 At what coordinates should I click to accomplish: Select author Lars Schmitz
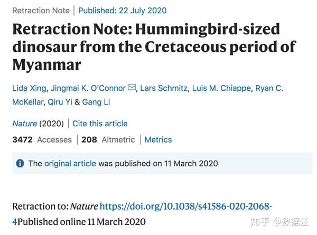tap(164, 88)
